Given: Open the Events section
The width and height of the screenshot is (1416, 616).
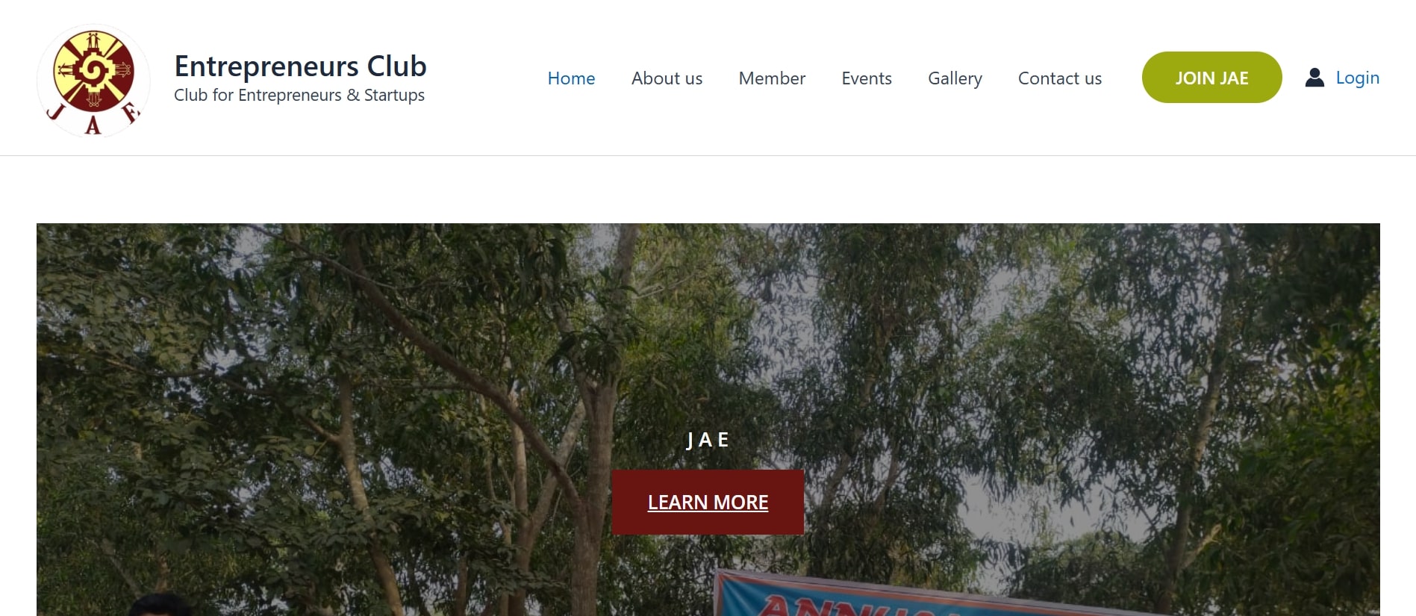Looking at the screenshot, I should point(867,78).
